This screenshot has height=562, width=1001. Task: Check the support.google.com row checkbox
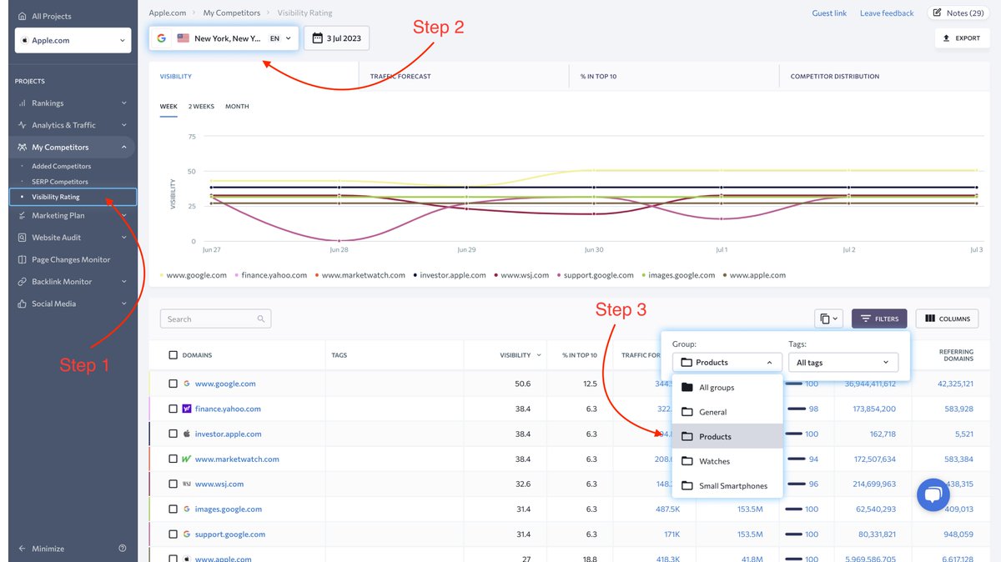point(174,534)
